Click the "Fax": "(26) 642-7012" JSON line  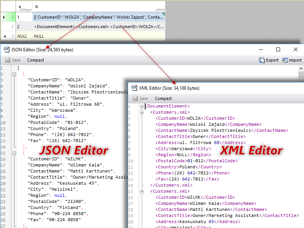click(x=57, y=141)
